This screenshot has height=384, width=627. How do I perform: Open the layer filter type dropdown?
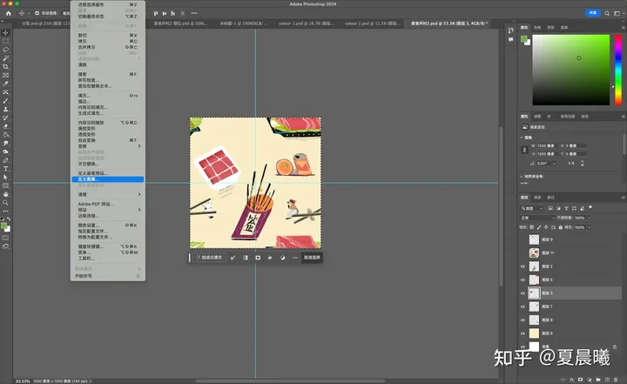click(x=531, y=208)
